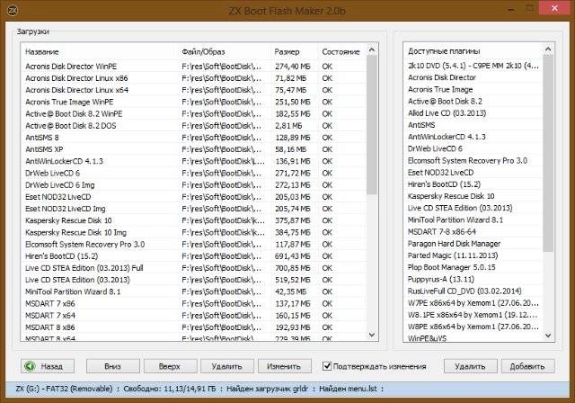Click the green back arrow icon on Назад
Screen dimensions: 575x403
(30, 366)
